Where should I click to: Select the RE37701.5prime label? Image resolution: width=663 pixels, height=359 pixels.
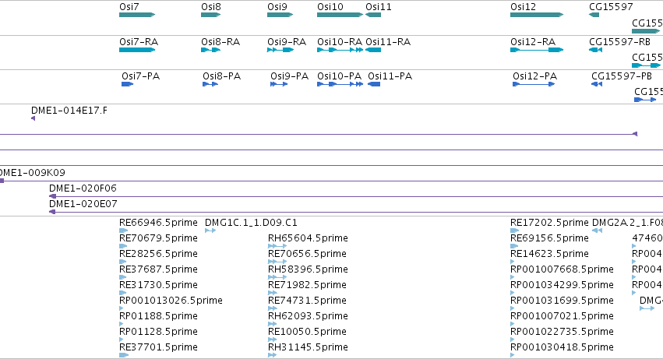[x=158, y=347]
